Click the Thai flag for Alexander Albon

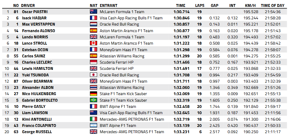[94, 88]
